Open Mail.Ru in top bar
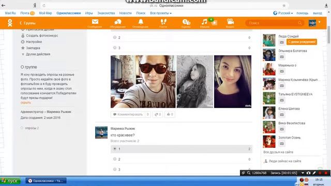Image resolution: width=331 pixels, height=186 pixels. click(10, 13)
